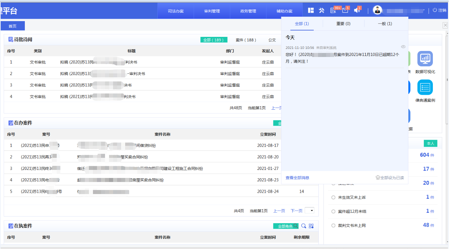Select the 裁判文书未上网 radio button
The image size is (453, 249).
pyautogui.click(x=333, y=226)
